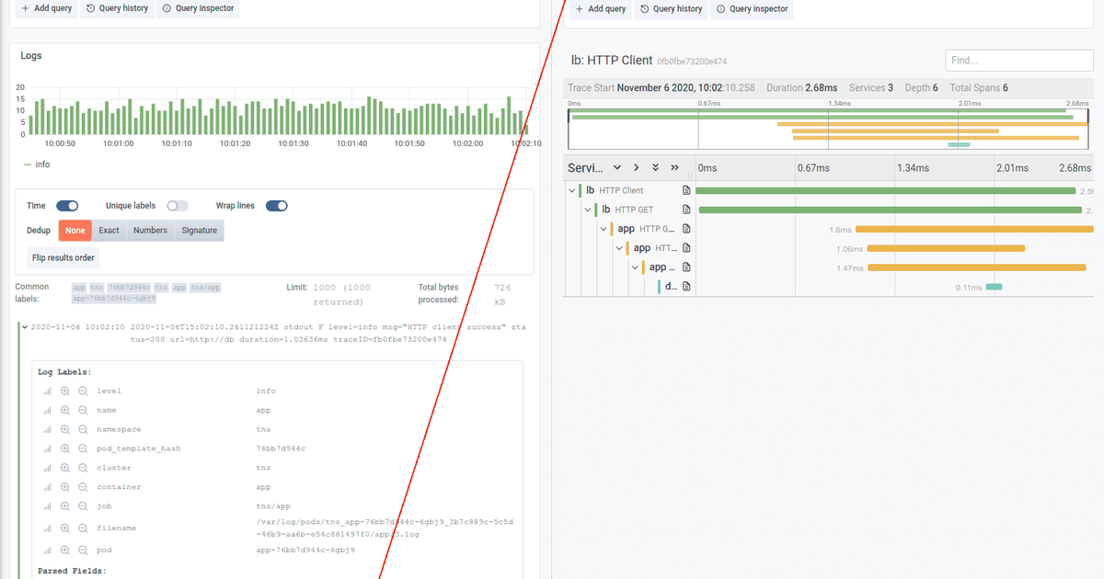Select None dedup option
This screenshot has height=579, width=1104.
[75, 231]
